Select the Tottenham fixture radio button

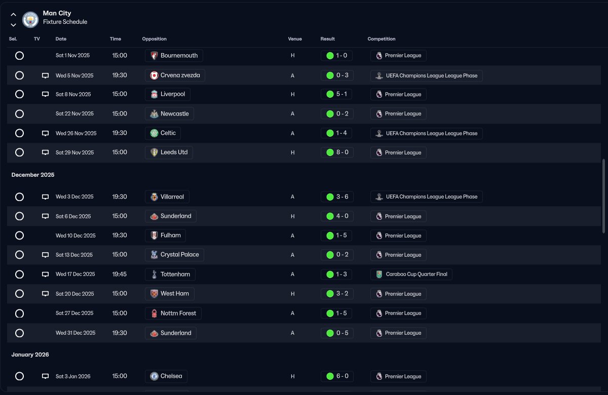point(19,274)
